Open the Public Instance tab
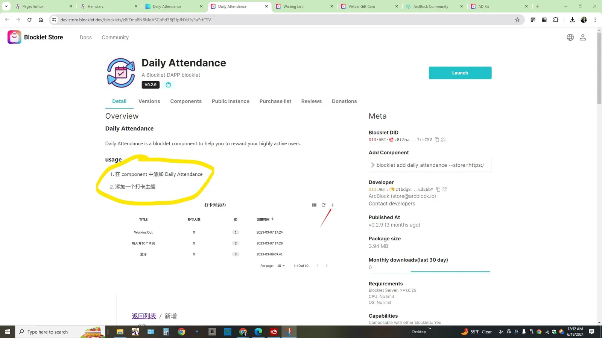The image size is (602, 338). coord(231,101)
